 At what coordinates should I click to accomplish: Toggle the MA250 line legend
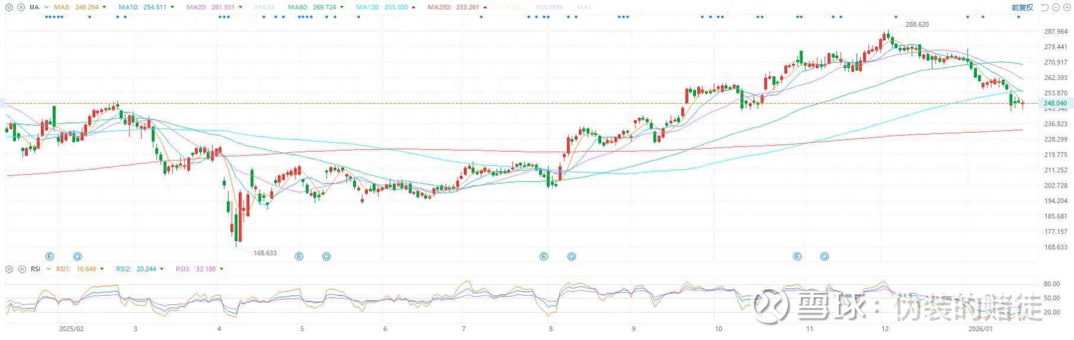coord(439,7)
